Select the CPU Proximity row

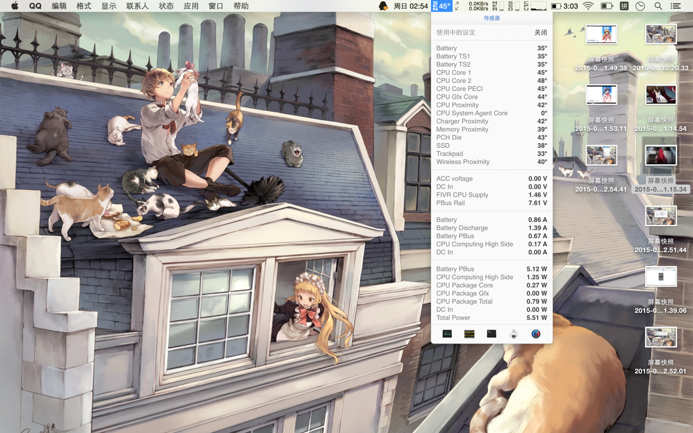pyautogui.click(x=492, y=105)
